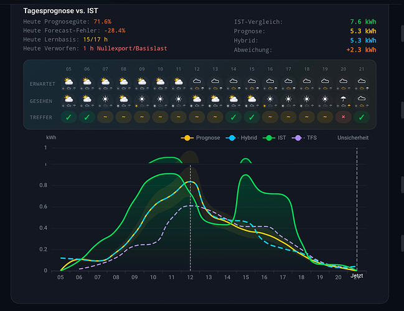Click the IST-Vergleich 7.6 kWh value
The image size is (404, 311).
click(363, 22)
